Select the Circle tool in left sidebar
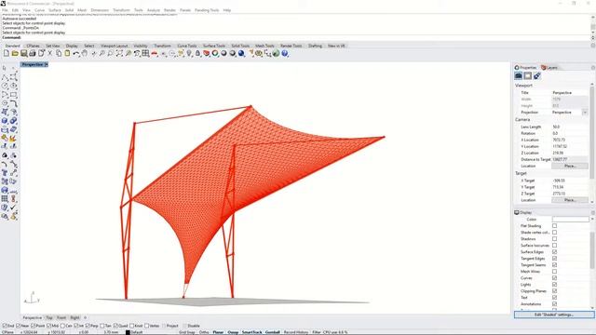The height and width of the screenshot is (335, 596). point(5,86)
